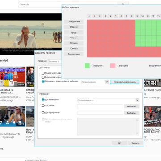Toggle the green Friday 12 o'clock cell
This screenshot has width=161, height=161.
[x=154, y=44]
